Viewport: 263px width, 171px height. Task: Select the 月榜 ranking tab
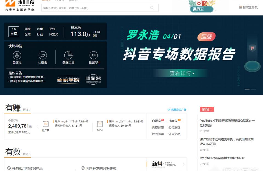click(x=40, y=29)
